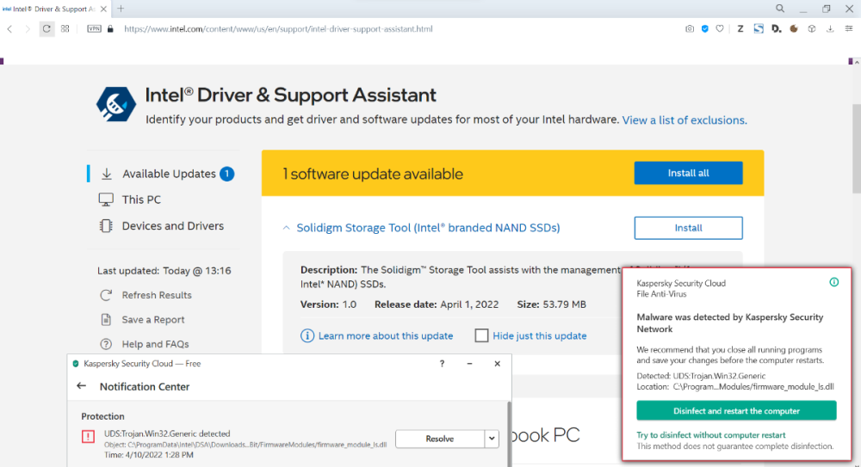The width and height of the screenshot is (861, 467).
Task: Open Devices and Drivers section
Action: pyautogui.click(x=173, y=226)
